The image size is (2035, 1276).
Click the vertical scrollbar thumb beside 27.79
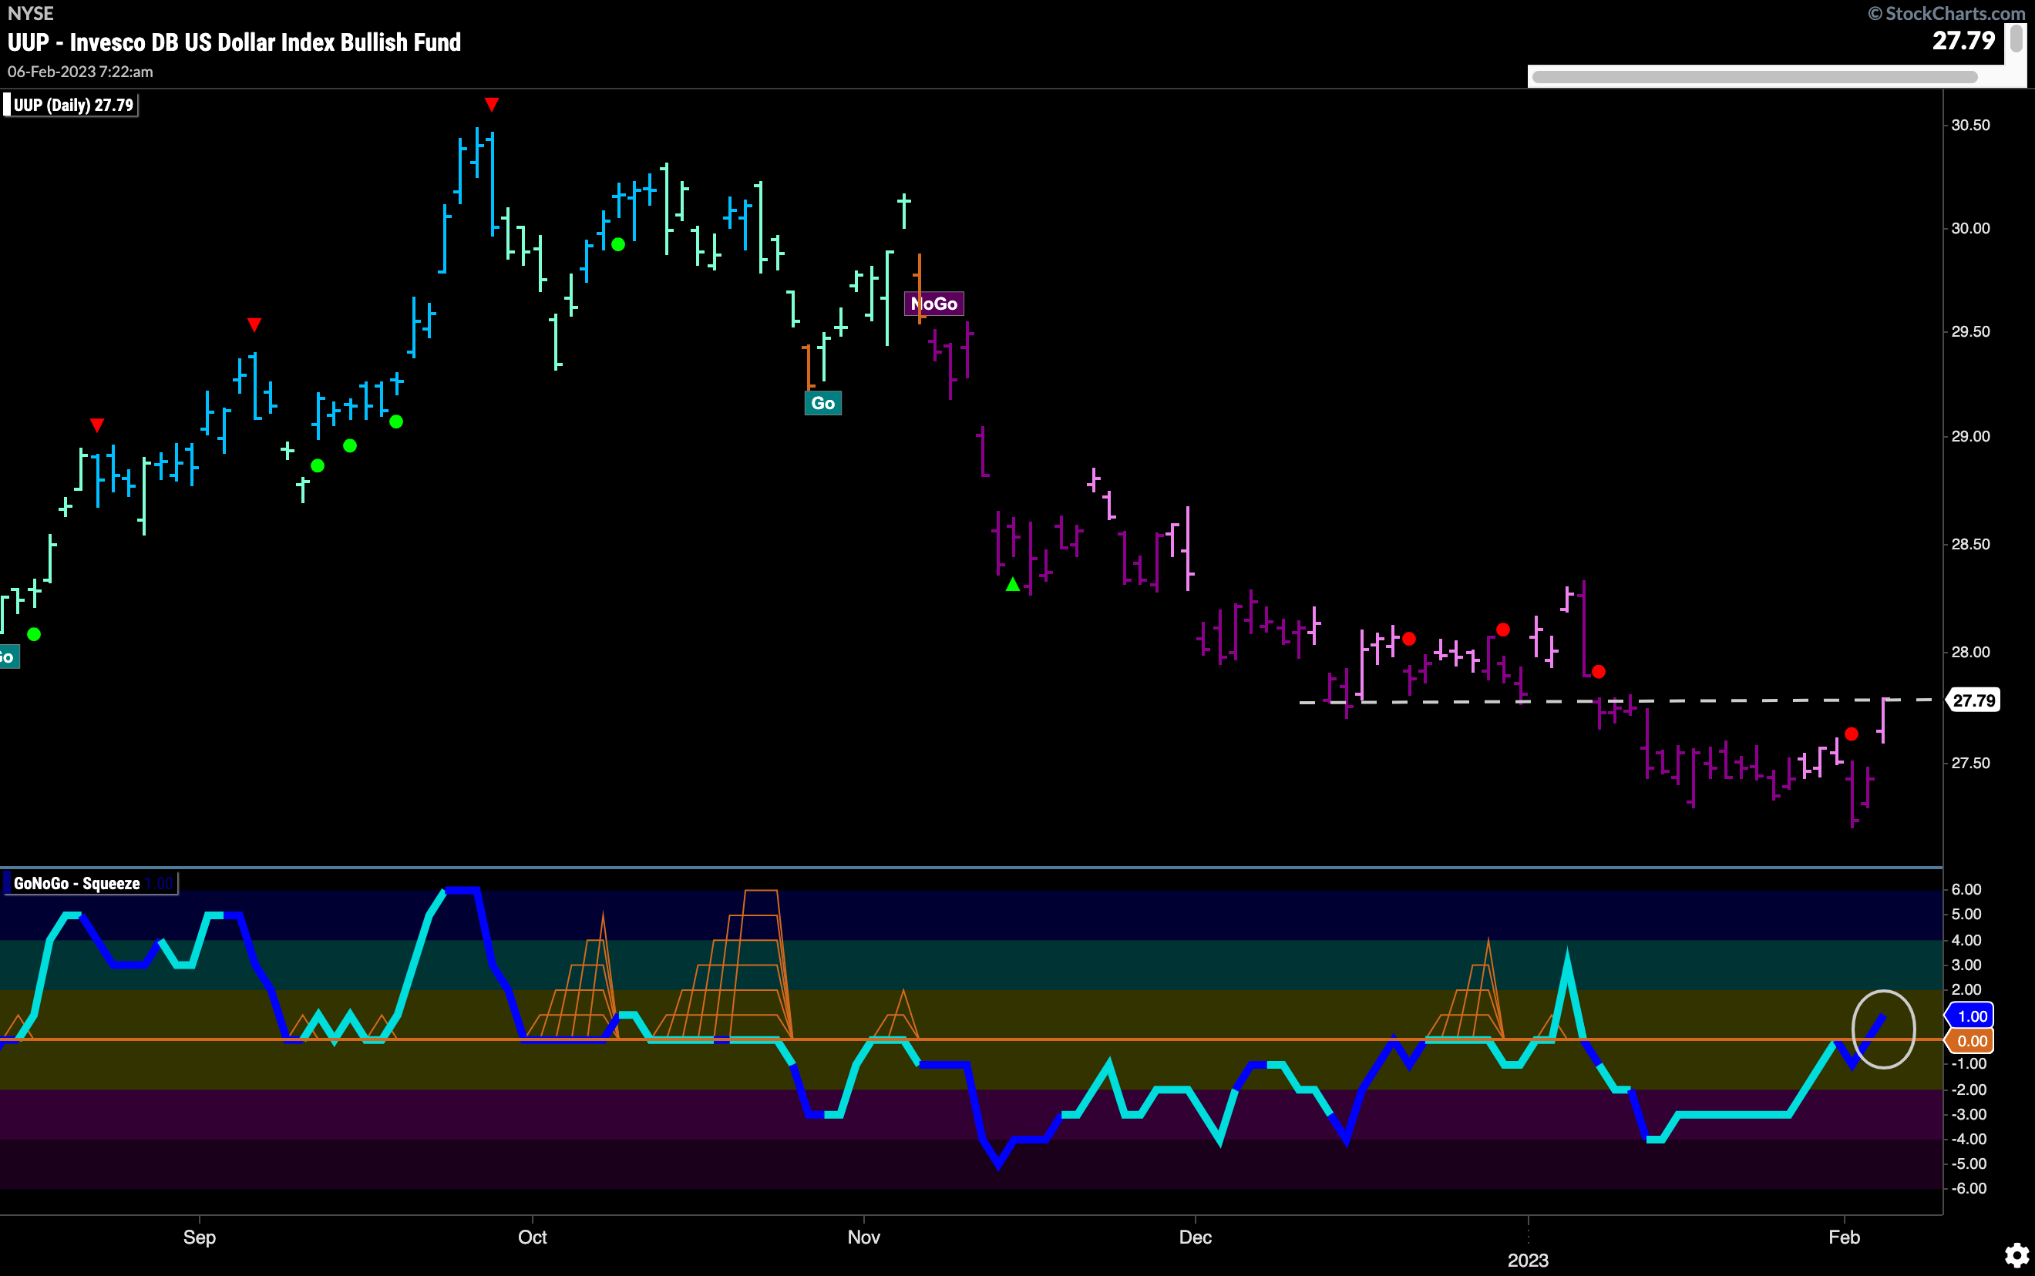tap(2016, 39)
